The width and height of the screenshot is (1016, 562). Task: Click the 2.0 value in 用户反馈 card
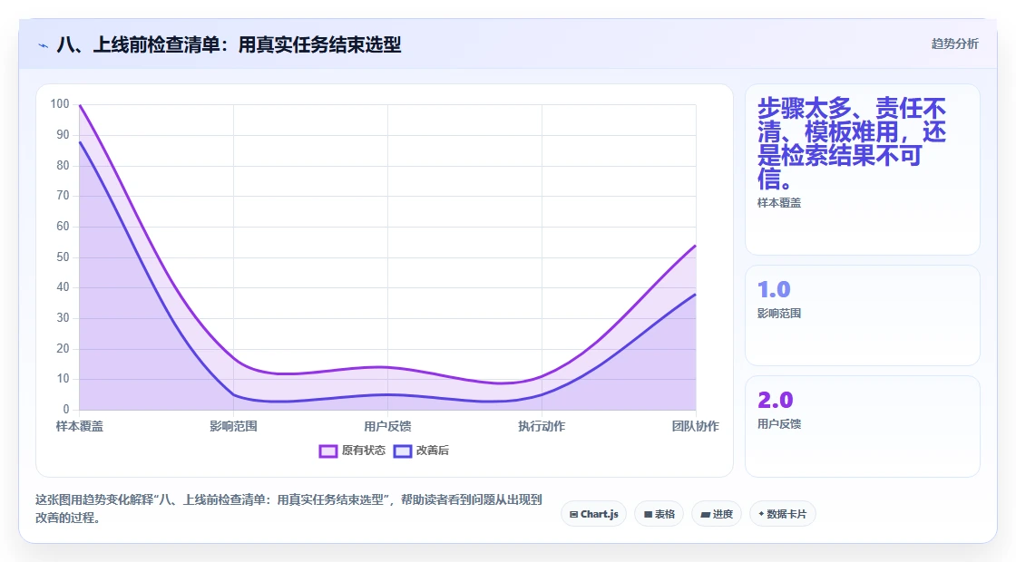[775, 400]
